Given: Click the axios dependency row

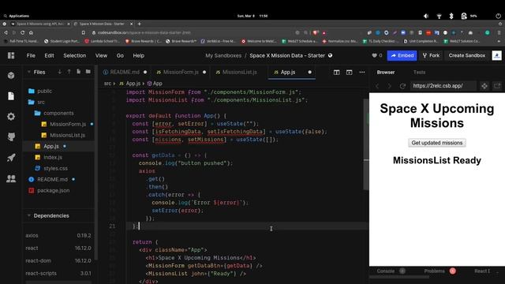Looking at the screenshot, I should tap(58, 235).
